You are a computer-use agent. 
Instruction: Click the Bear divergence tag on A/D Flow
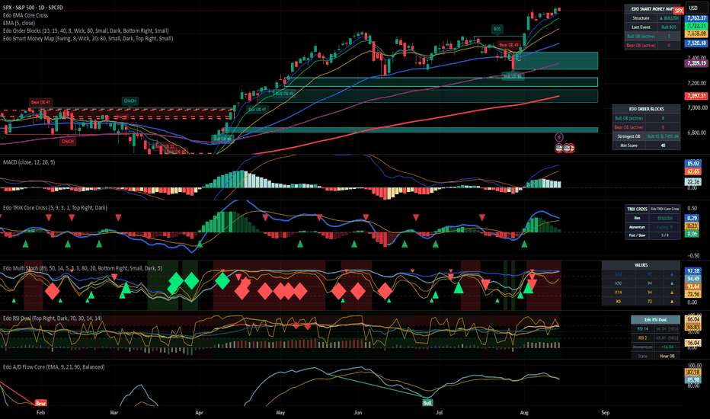pyautogui.click(x=40, y=403)
